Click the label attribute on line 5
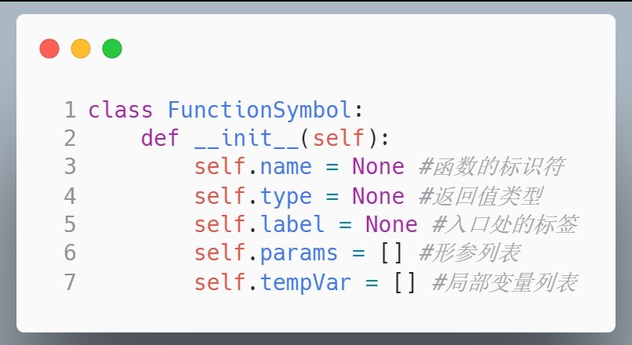 pos(292,224)
